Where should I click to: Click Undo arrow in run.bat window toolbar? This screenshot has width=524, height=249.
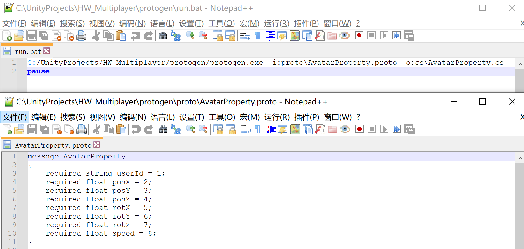[x=136, y=36]
